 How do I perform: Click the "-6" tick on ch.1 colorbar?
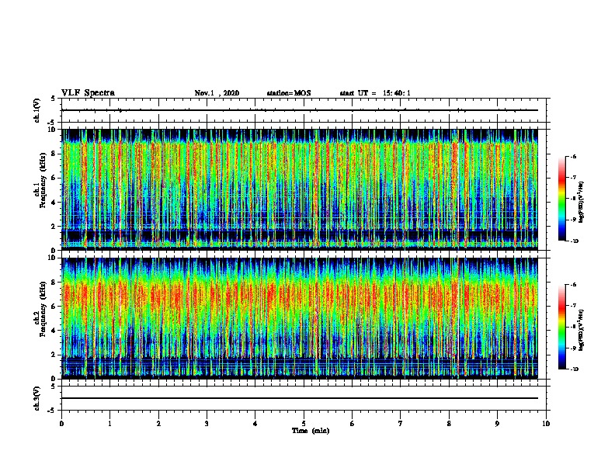[573, 157]
